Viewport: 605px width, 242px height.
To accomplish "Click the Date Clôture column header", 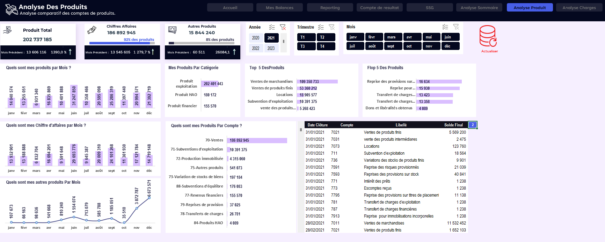I will point(318,125).
